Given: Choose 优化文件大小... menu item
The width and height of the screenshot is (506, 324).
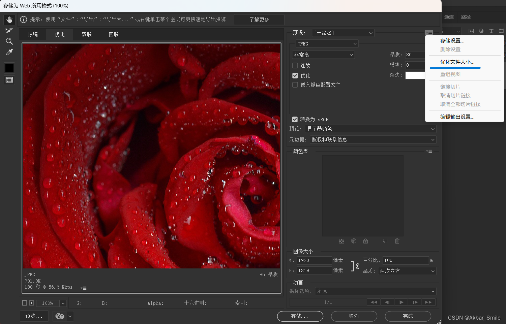Looking at the screenshot, I should (x=457, y=62).
